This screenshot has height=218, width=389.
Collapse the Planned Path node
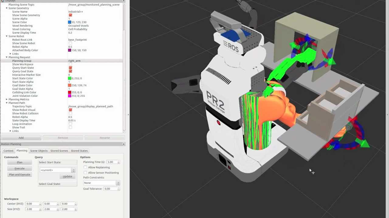[x=7, y=103]
